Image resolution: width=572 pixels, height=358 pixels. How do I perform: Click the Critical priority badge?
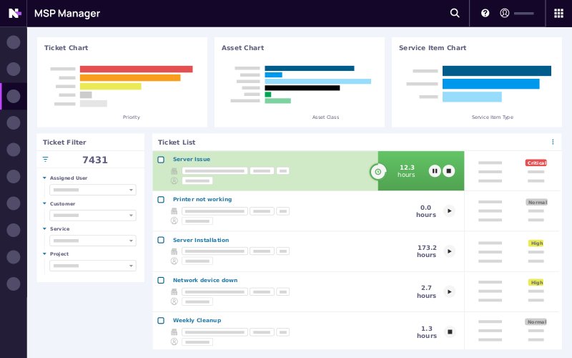click(536, 163)
